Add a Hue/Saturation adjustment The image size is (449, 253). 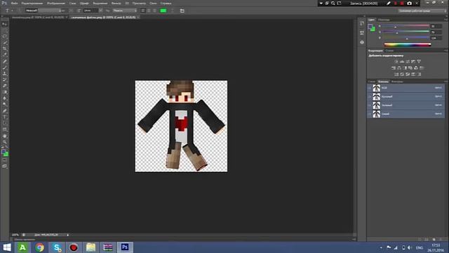[394, 68]
